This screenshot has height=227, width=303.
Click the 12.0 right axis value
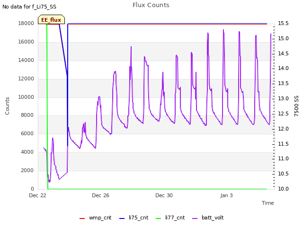coord(283,129)
